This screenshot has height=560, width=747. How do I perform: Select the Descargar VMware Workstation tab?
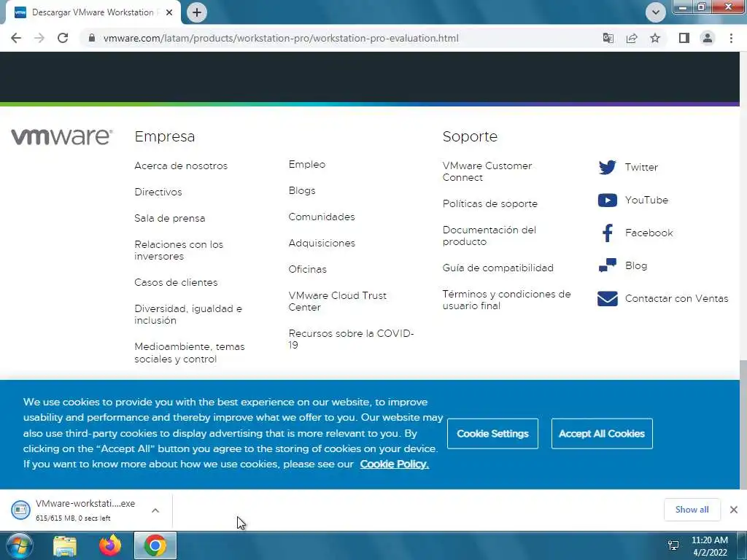click(x=93, y=12)
